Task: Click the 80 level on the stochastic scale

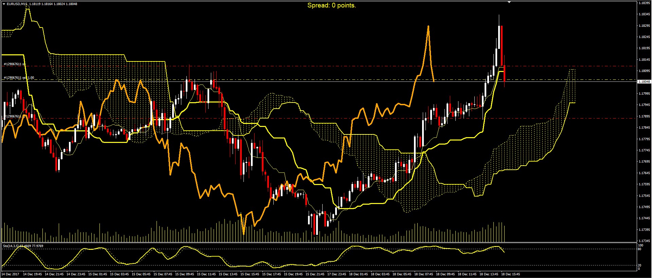Action: [x=640, y=249]
